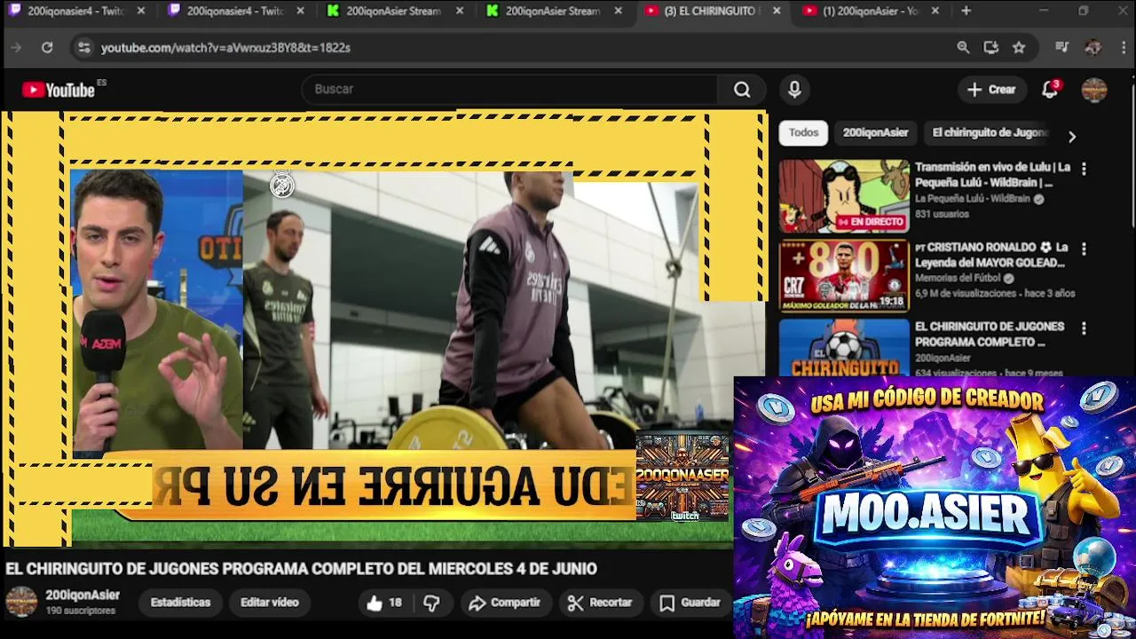Dislike the video with thumbs down

pyautogui.click(x=431, y=603)
